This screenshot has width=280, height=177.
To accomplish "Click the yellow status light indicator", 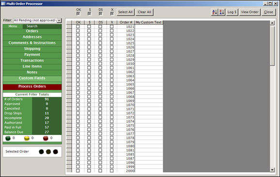I will [27, 138].
